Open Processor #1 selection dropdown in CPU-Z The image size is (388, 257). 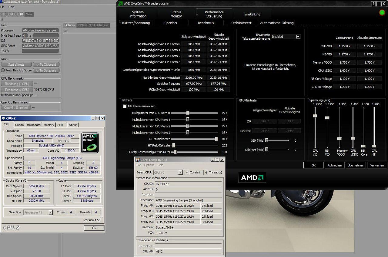tap(50, 213)
